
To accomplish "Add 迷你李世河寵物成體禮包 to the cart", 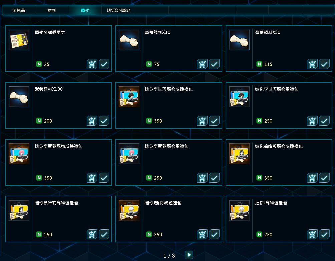I will 202,121.
